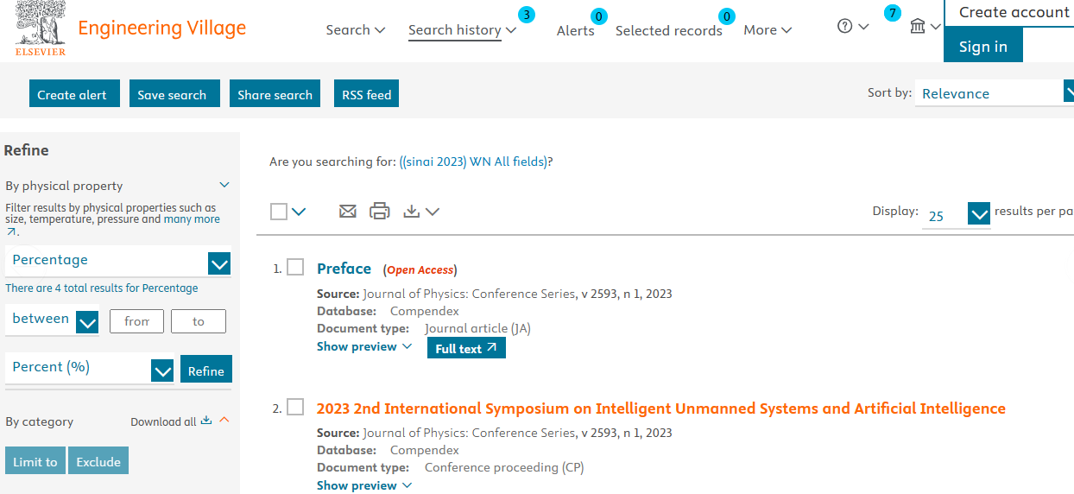
Task: Click the notification badge showing 7
Action: click(x=893, y=13)
